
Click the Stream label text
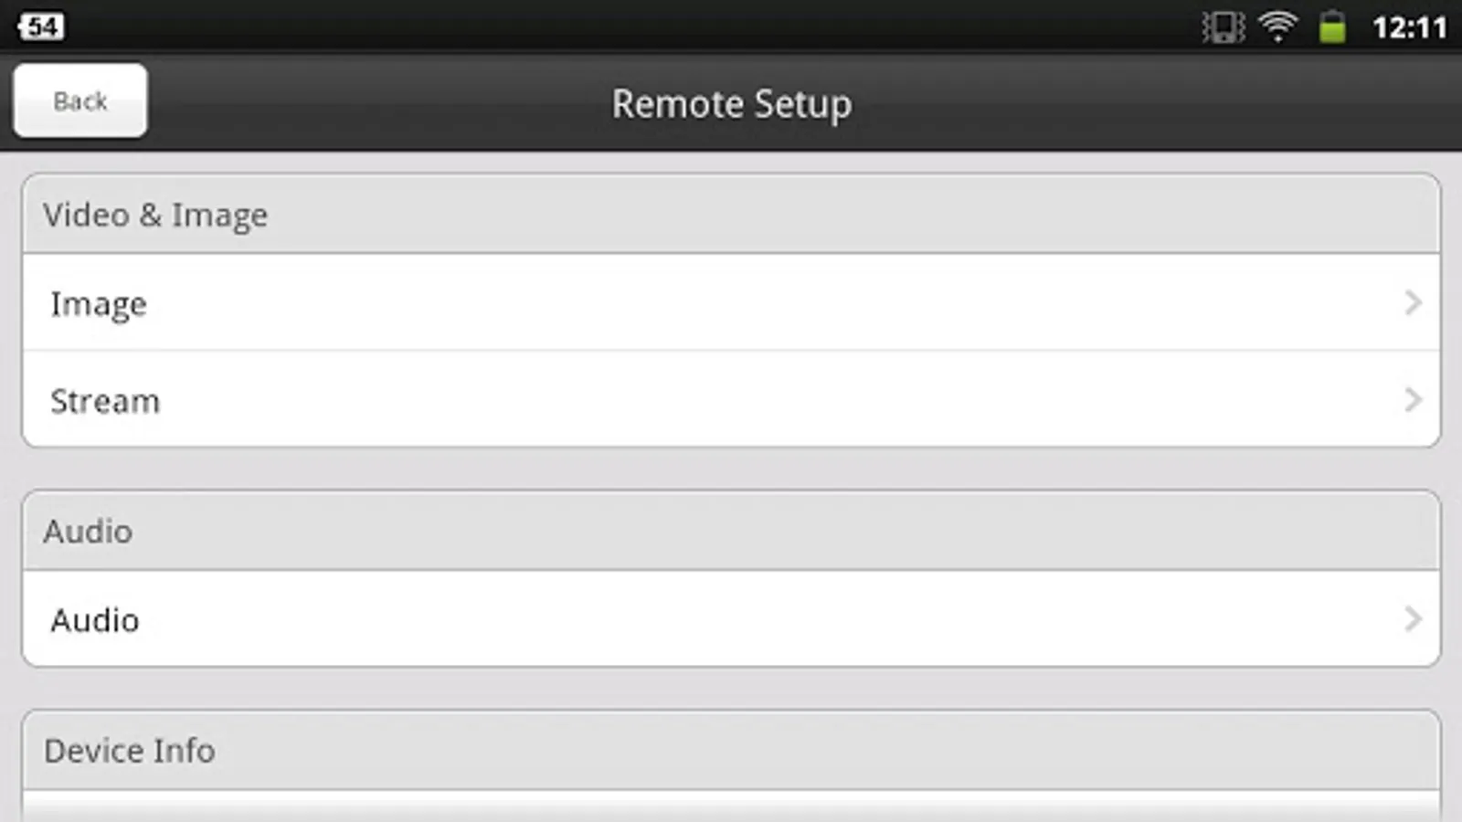pos(105,401)
